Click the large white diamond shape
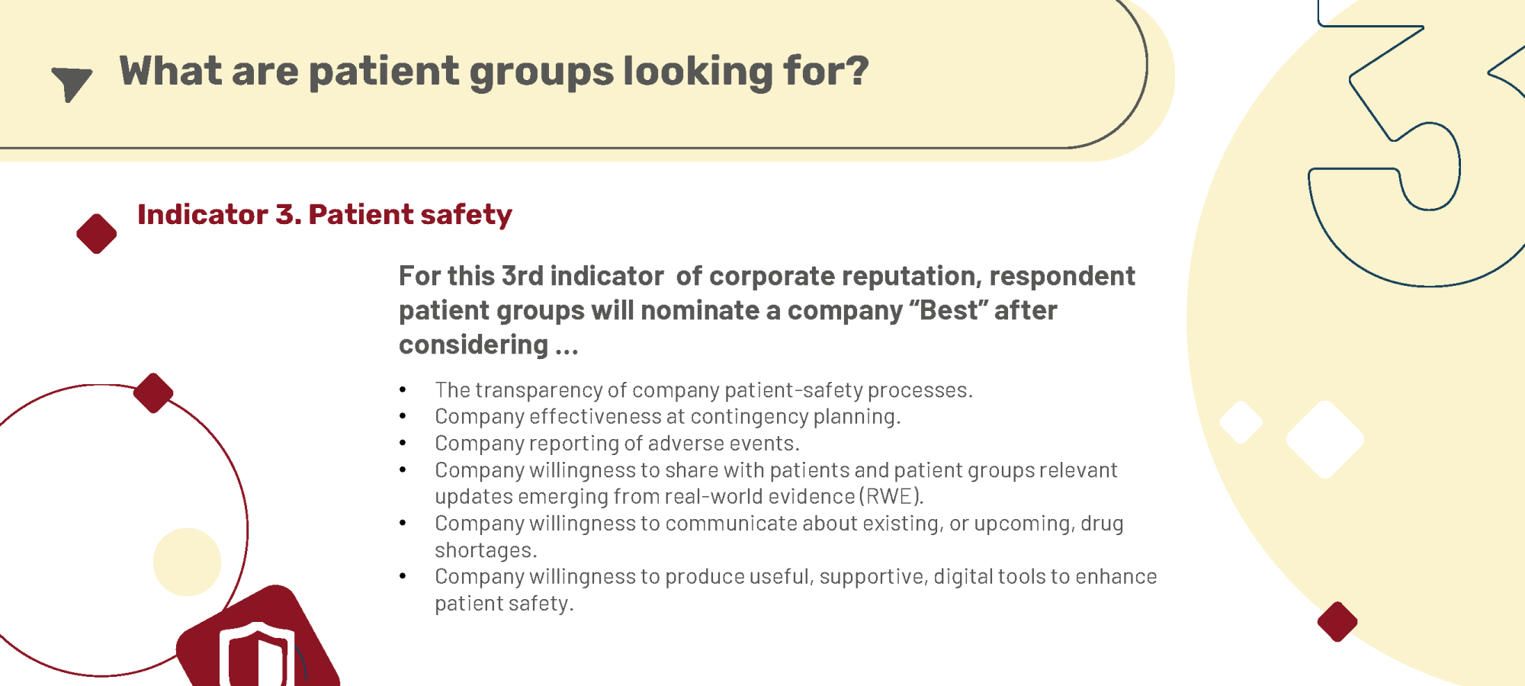1525x686 pixels. tap(1325, 439)
